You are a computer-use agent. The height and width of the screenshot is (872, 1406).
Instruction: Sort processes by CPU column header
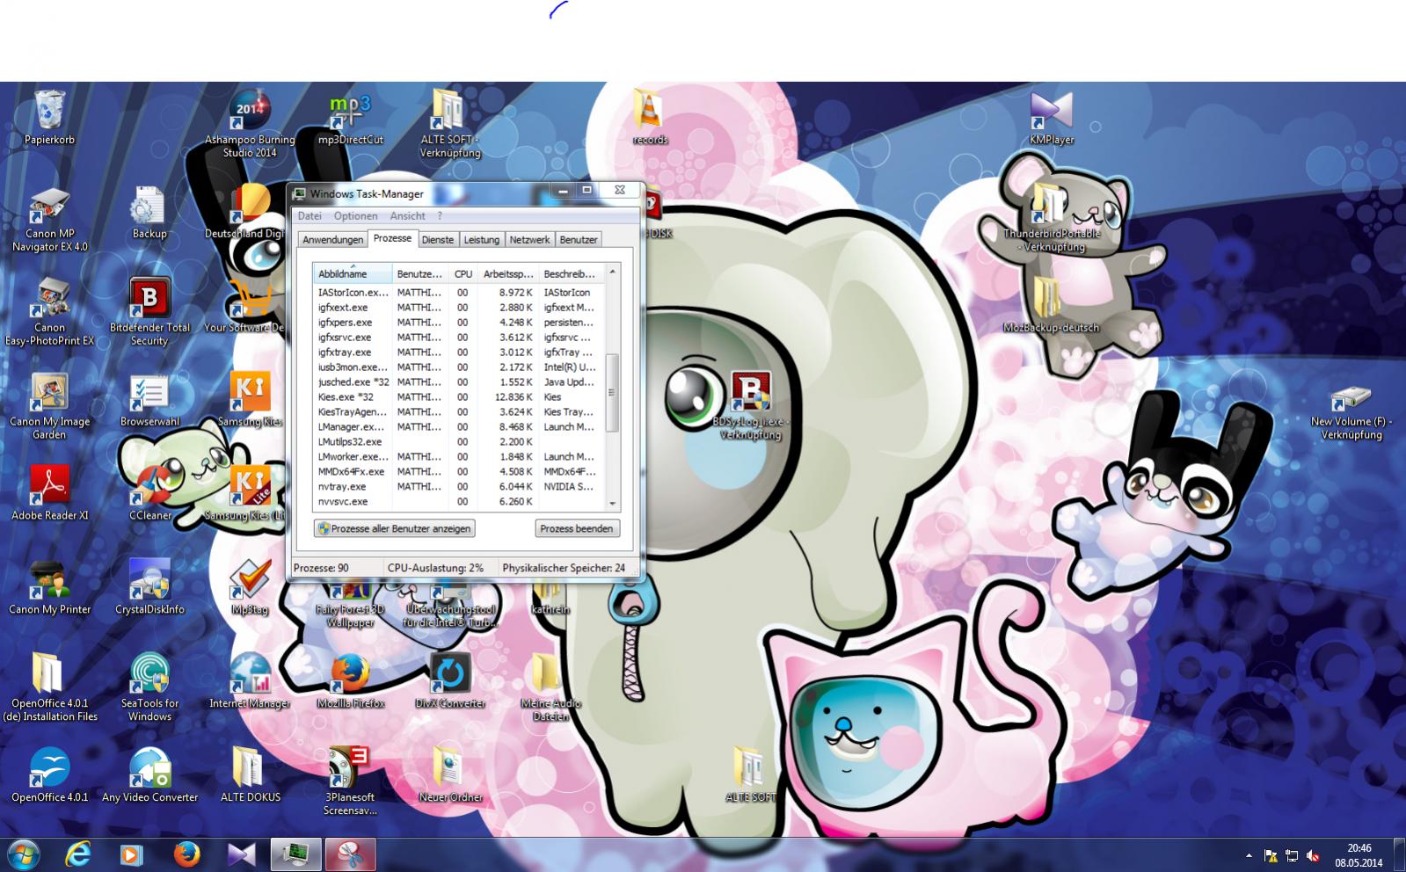(463, 273)
